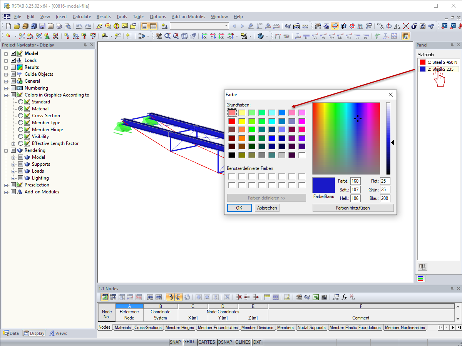This screenshot has width=462, height=346.
Task: Open the toolbar search dropdown arrow
Action: coord(226,26)
